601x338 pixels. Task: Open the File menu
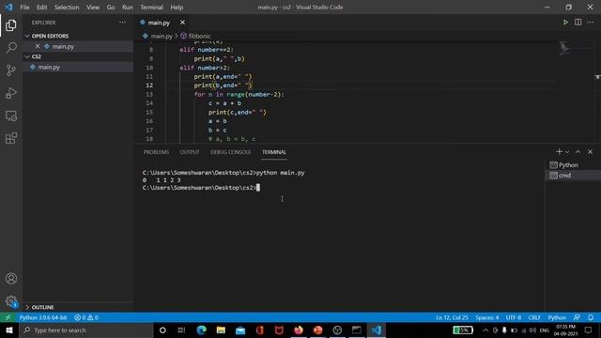point(24,8)
